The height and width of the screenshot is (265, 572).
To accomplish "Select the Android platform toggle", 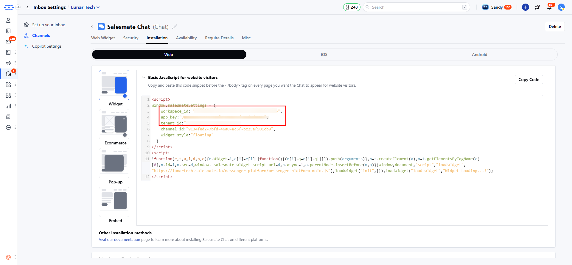I will (479, 54).
